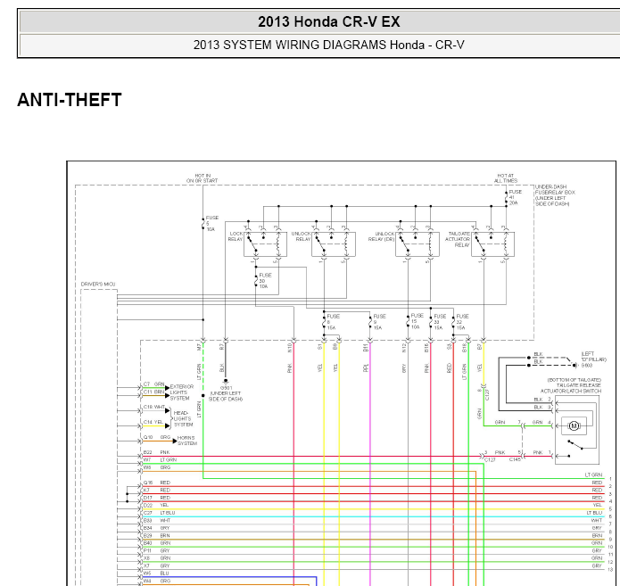Click the "C11 BRN" terminal label

pos(153,392)
